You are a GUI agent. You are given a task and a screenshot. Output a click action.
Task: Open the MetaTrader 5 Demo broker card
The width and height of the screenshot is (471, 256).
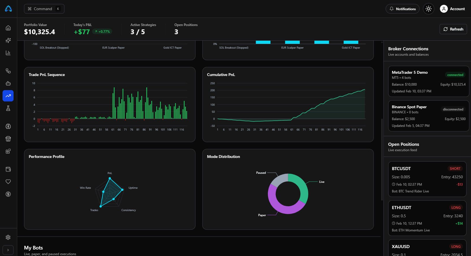coord(429,81)
